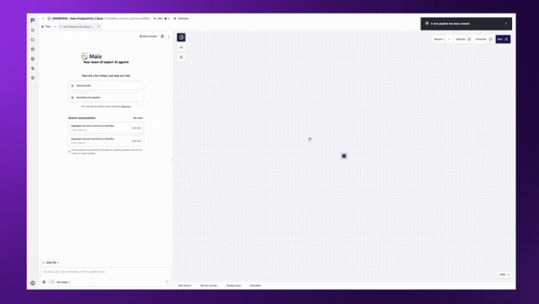539x304 pixels.
Task: Click See more for branch conversations
Action: tap(138, 118)
